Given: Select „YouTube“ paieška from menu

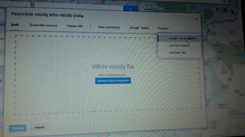Looking at the screenshot, I should (x=179, y=45).
